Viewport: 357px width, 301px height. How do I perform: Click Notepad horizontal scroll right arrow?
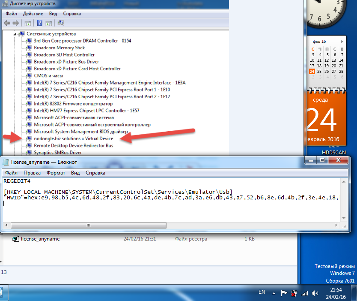click(x=336, y=225)
